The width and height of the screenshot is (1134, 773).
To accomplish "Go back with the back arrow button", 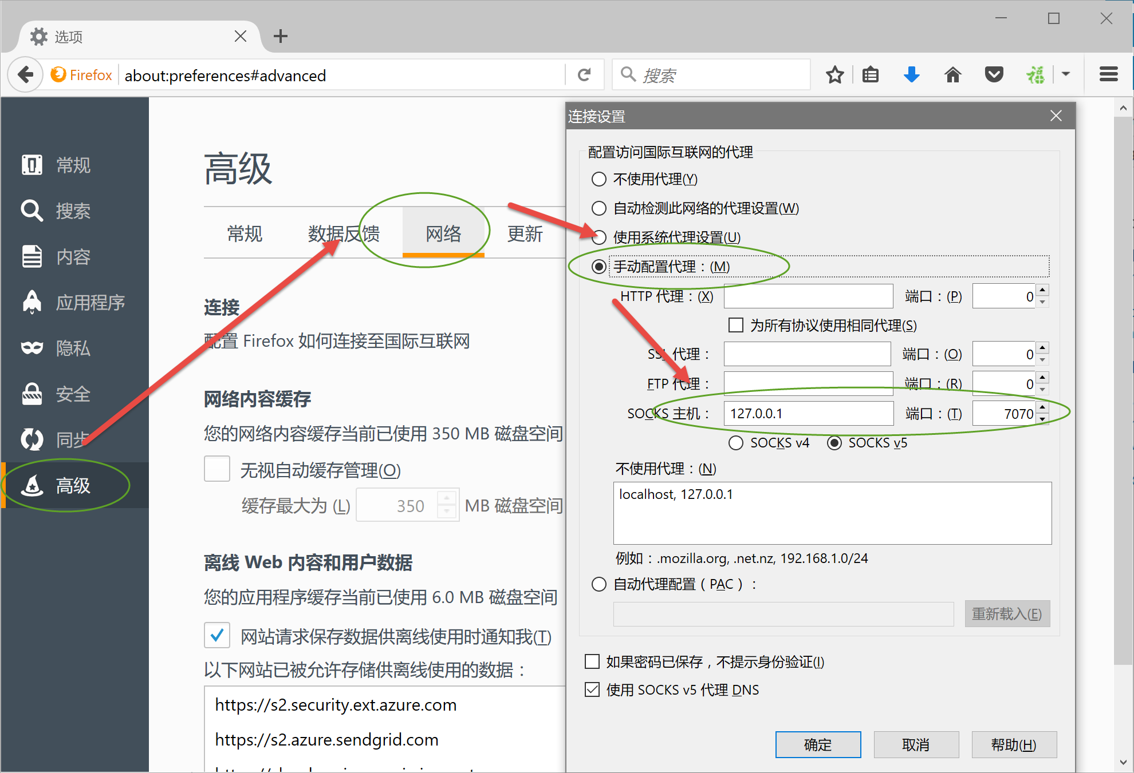I will point(26,75).
